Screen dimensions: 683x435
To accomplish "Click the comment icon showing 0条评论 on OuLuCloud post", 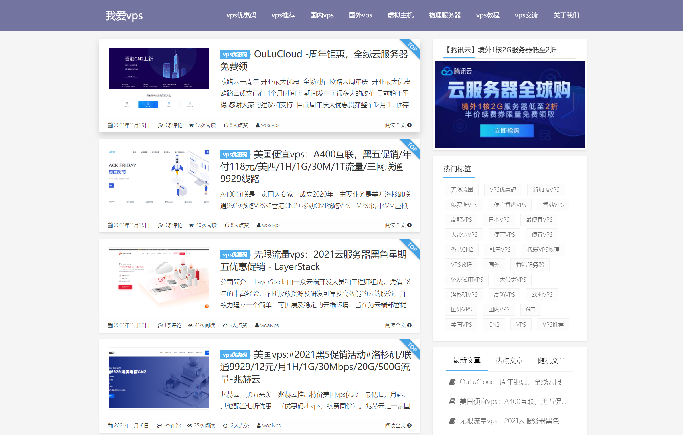I will tap(160, 125).
